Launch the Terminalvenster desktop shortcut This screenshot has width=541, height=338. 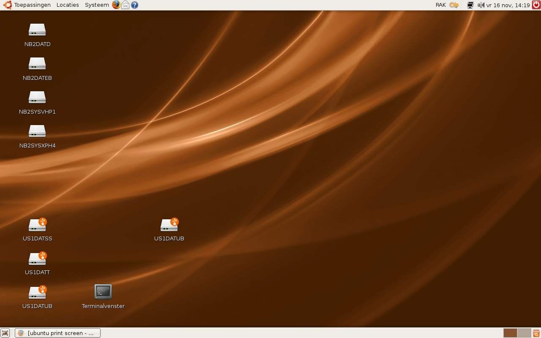(103, 292)
